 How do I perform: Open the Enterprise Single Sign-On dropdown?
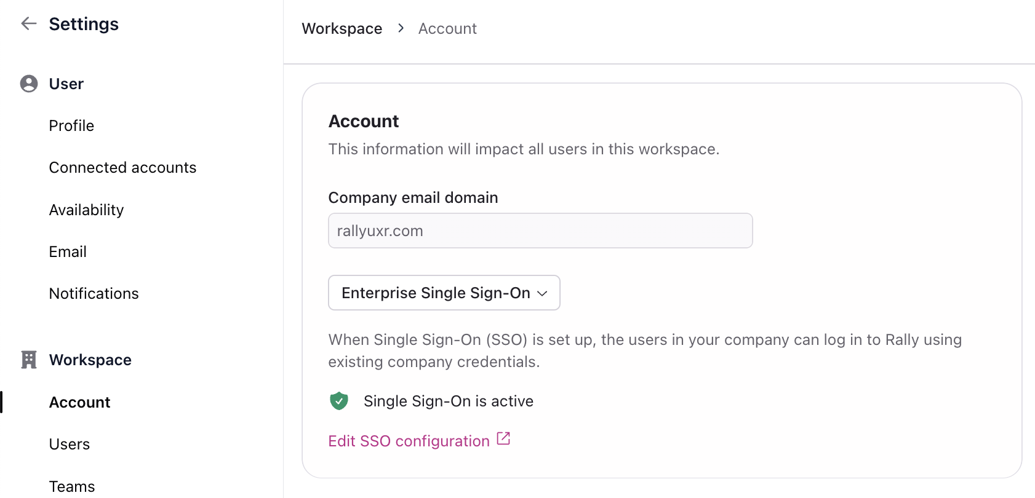[444, 293]
